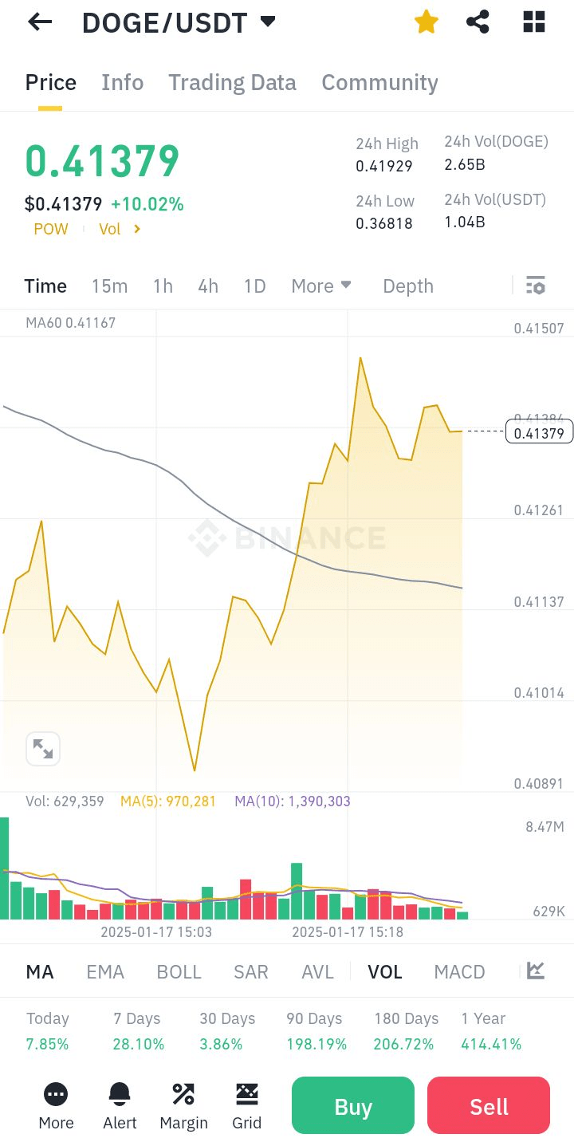Expand the DOGE/USDT pair dropdown
Viewport: 574px width, 1138px height.
click(x=268, y=22)
